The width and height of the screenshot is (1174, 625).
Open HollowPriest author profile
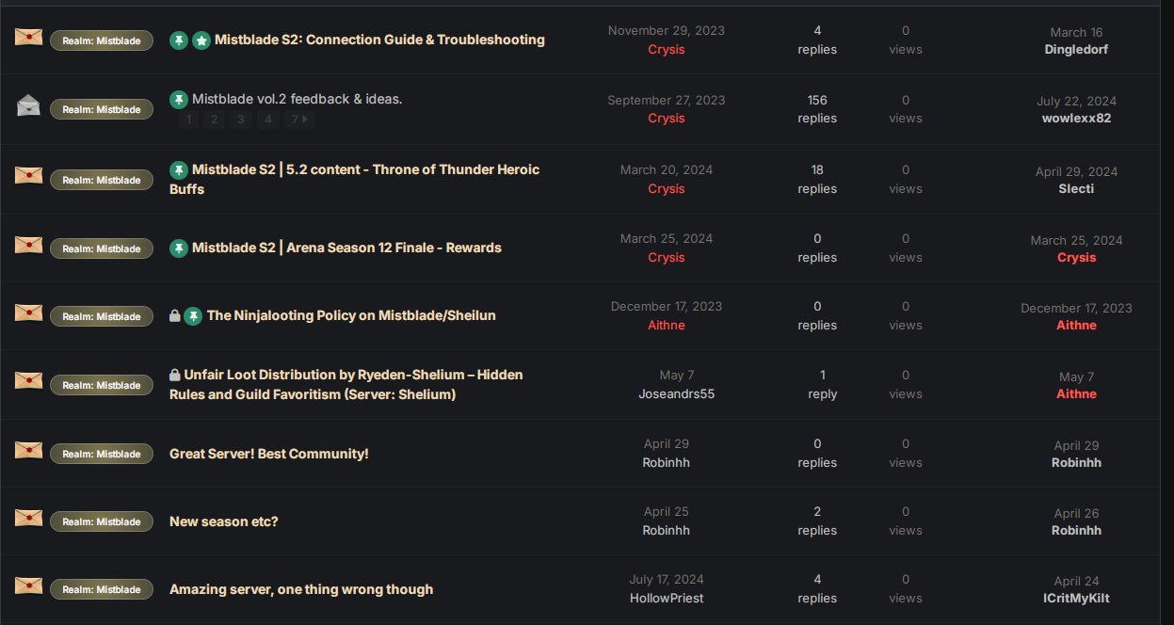[667, 598]
